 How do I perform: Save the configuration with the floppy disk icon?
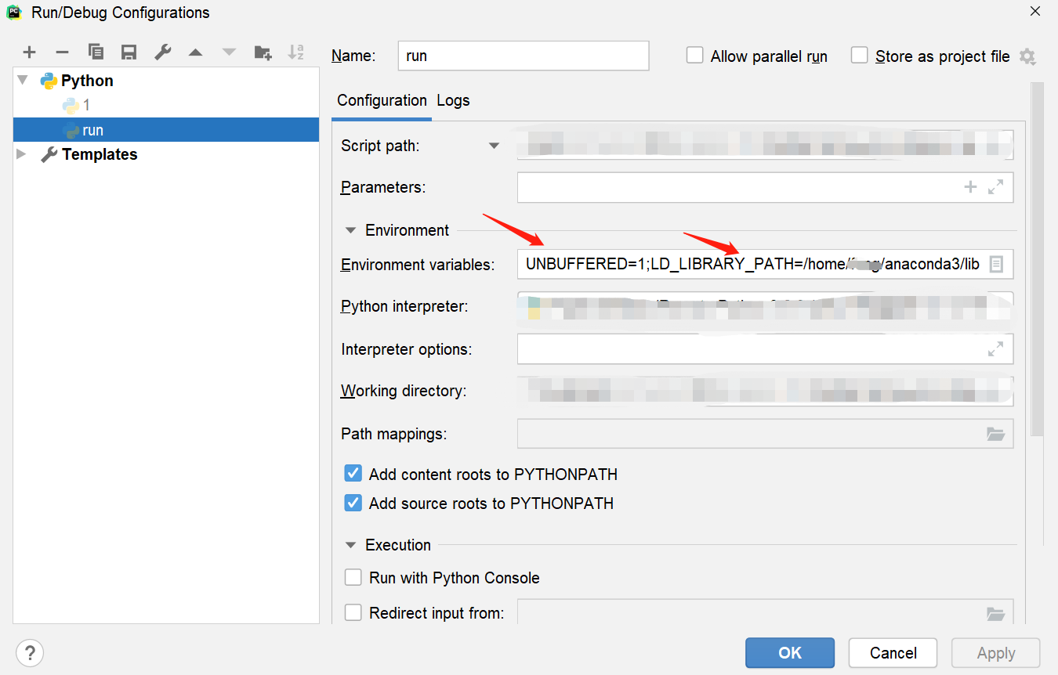click(x=129, y=52)
